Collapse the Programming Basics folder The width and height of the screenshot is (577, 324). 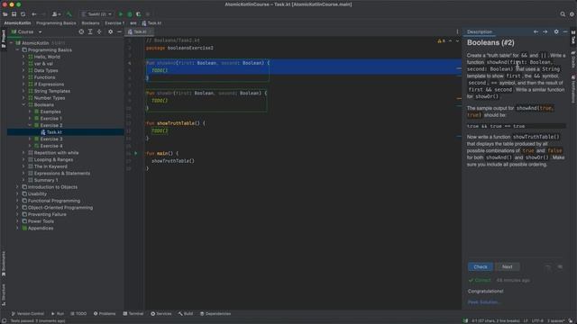click(x=17, y=50)
